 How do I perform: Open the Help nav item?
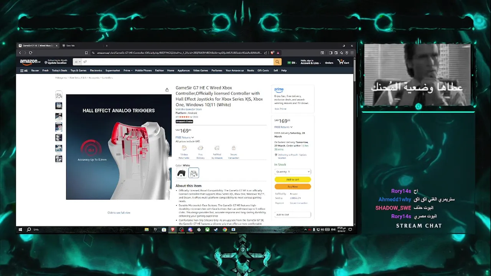click(284, 71)
